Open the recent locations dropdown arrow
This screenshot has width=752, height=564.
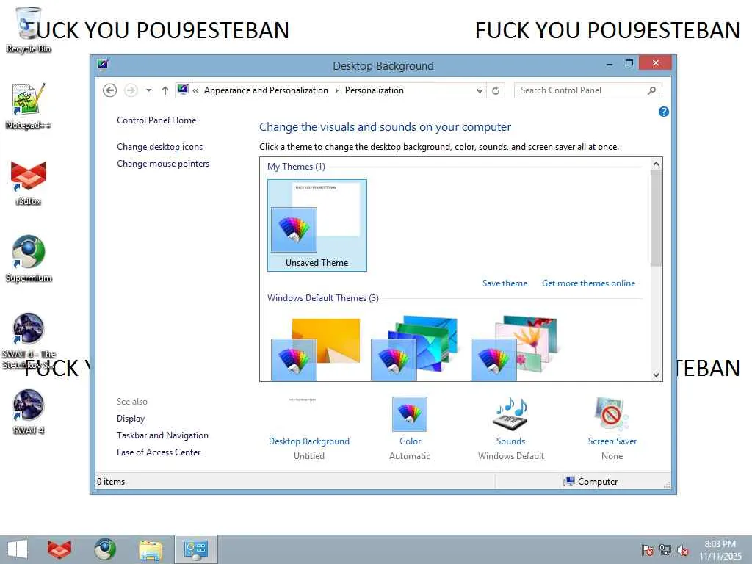148,90
